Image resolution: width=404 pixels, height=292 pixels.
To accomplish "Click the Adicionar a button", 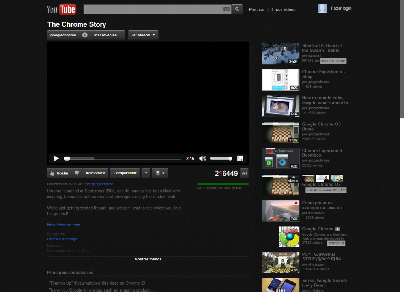I will tap(95, 173).
